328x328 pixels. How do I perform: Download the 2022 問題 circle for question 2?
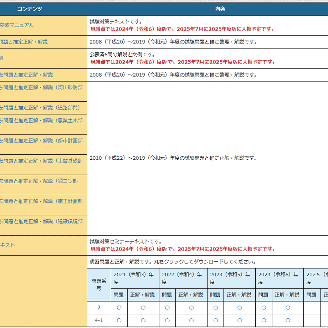pyautogui.click(x=167, y=308)
